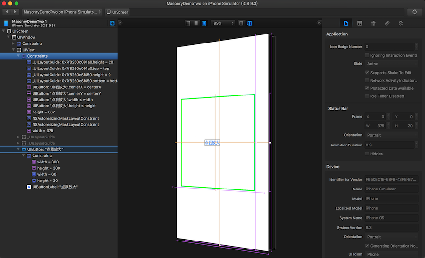The height and width of the screenshot is (258, 425).
Task: Select the height = 30 constraint
Action: (59, 181)
